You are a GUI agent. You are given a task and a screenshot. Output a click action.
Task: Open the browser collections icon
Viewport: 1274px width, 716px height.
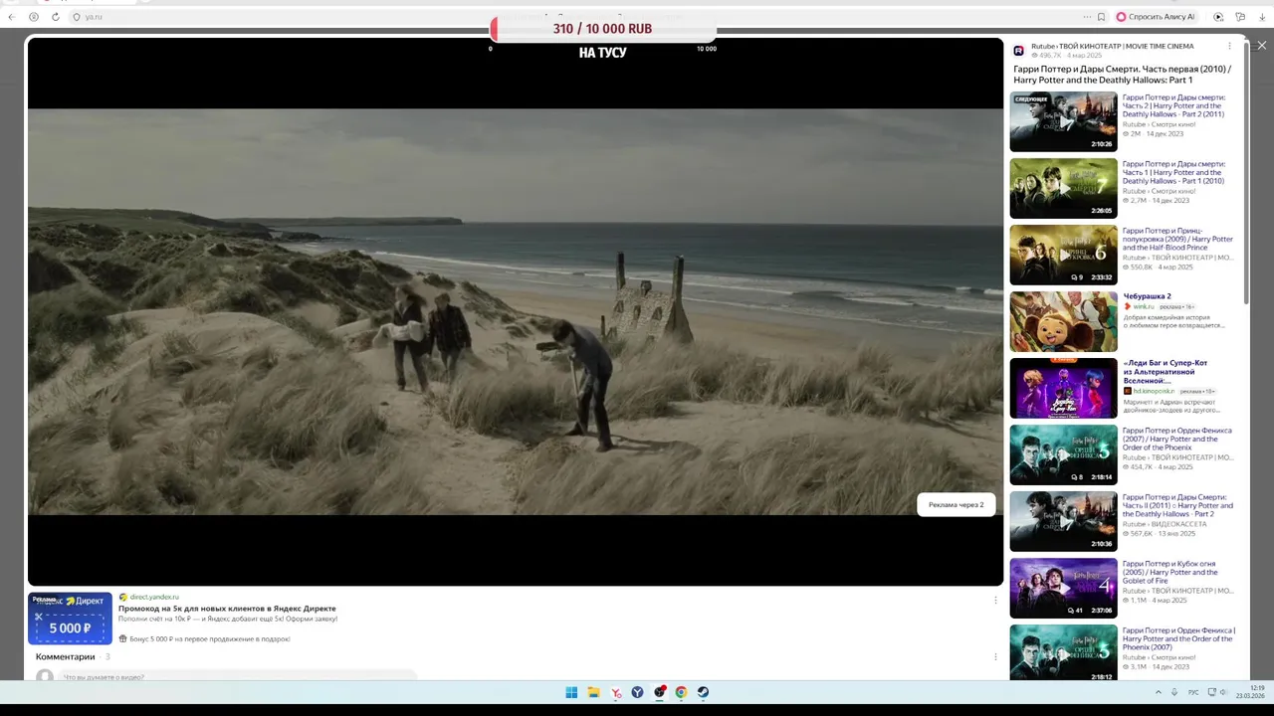click(x=1240, y=17)
